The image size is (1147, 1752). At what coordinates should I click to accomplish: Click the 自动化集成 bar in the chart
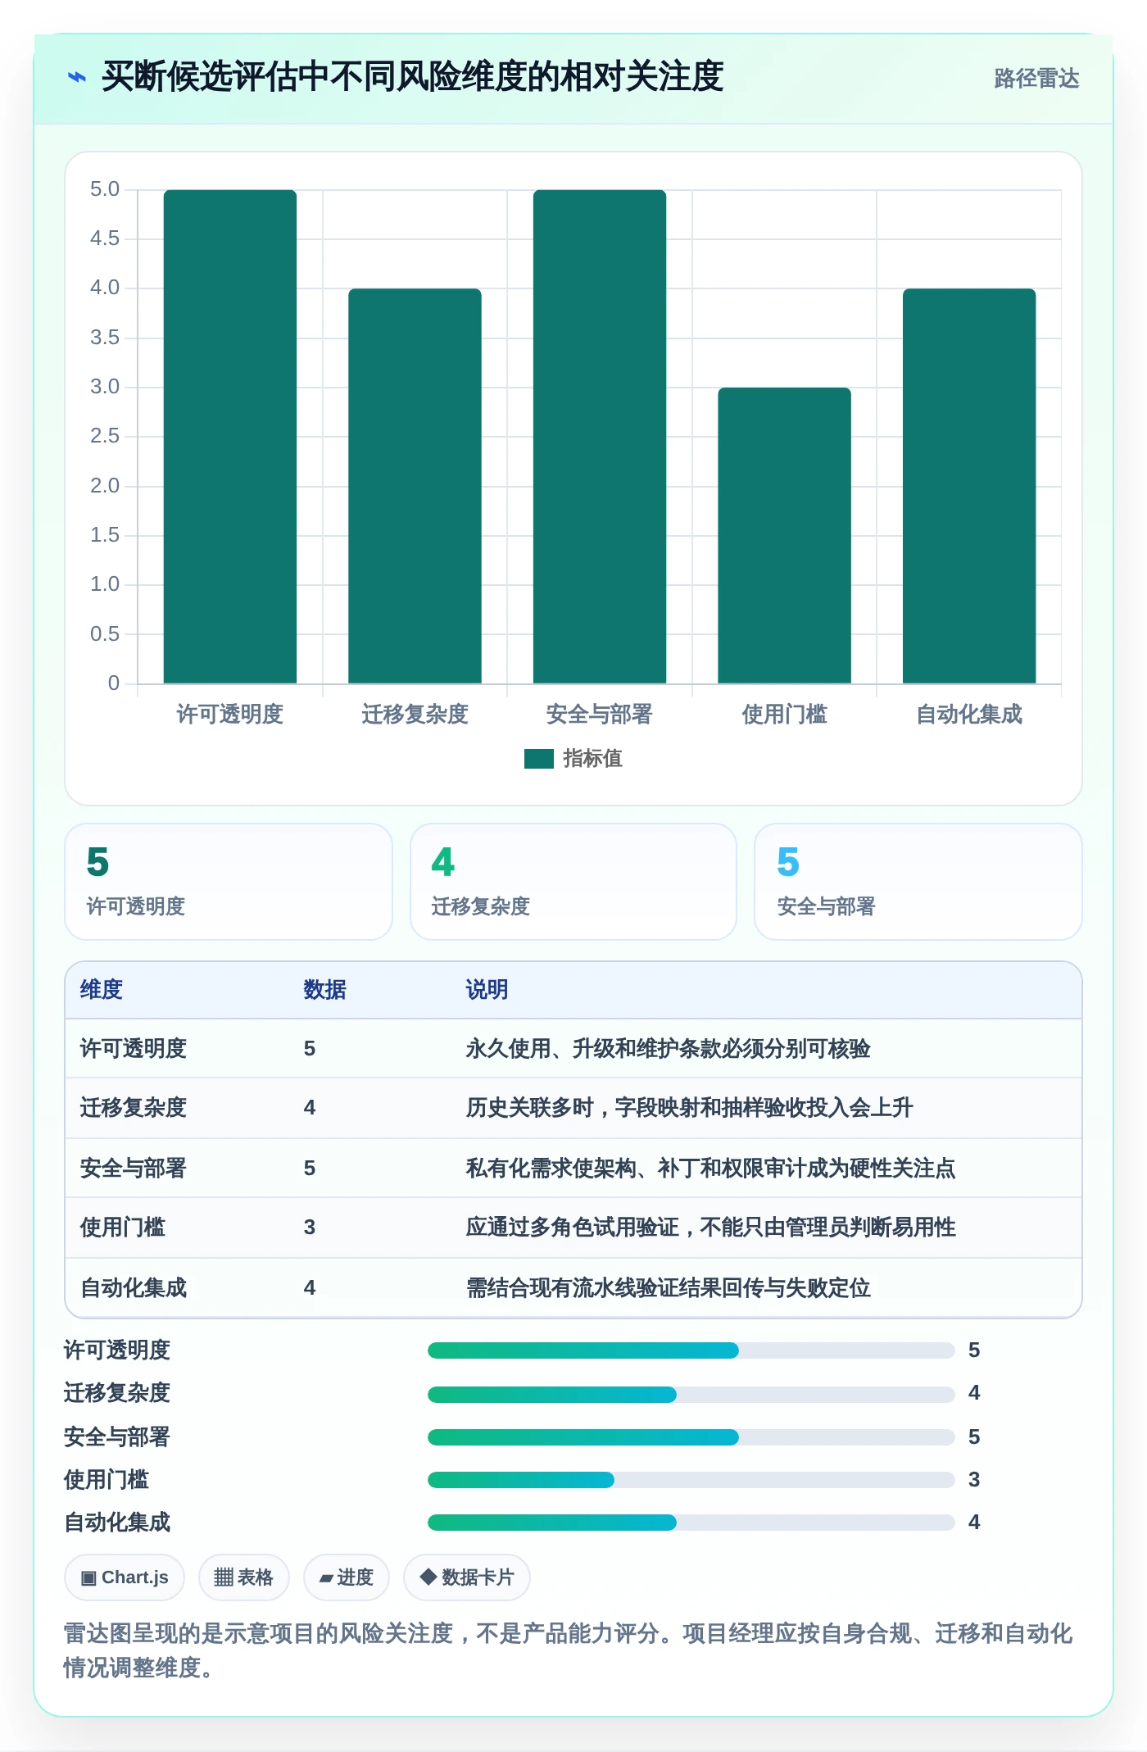tap(969, 486)
